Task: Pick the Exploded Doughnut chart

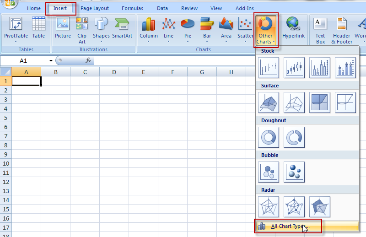Action: (x=294, y=137)
